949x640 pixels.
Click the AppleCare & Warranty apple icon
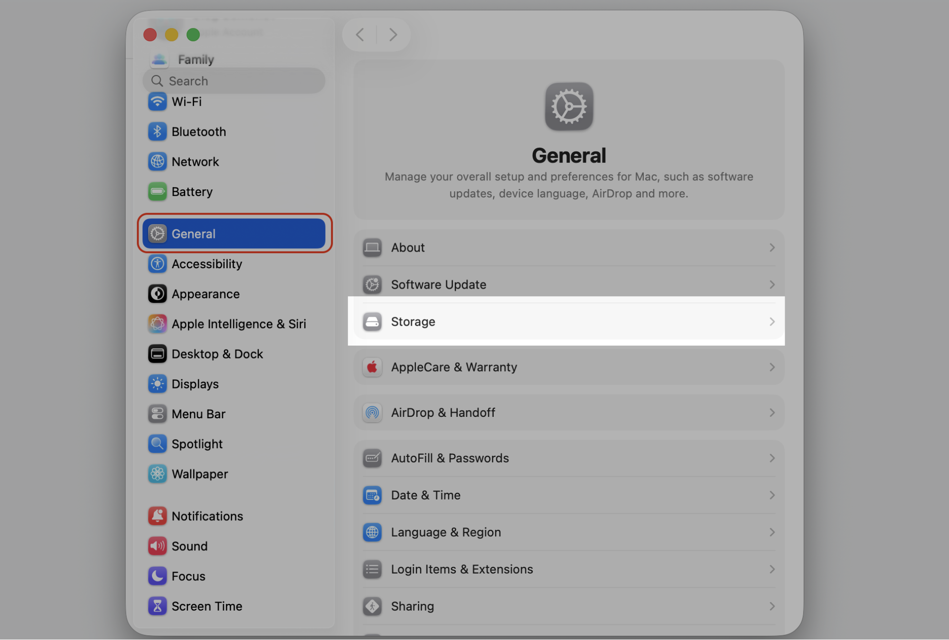click(x=372, y=367)
